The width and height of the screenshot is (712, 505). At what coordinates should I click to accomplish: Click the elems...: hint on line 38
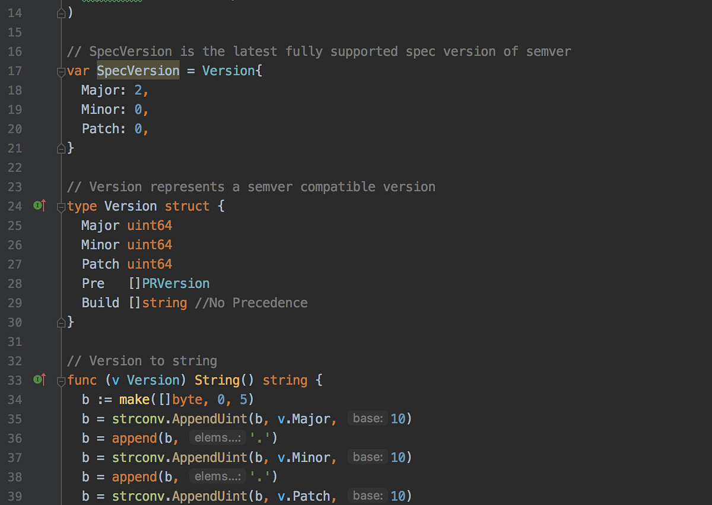(x=217, y=476)
